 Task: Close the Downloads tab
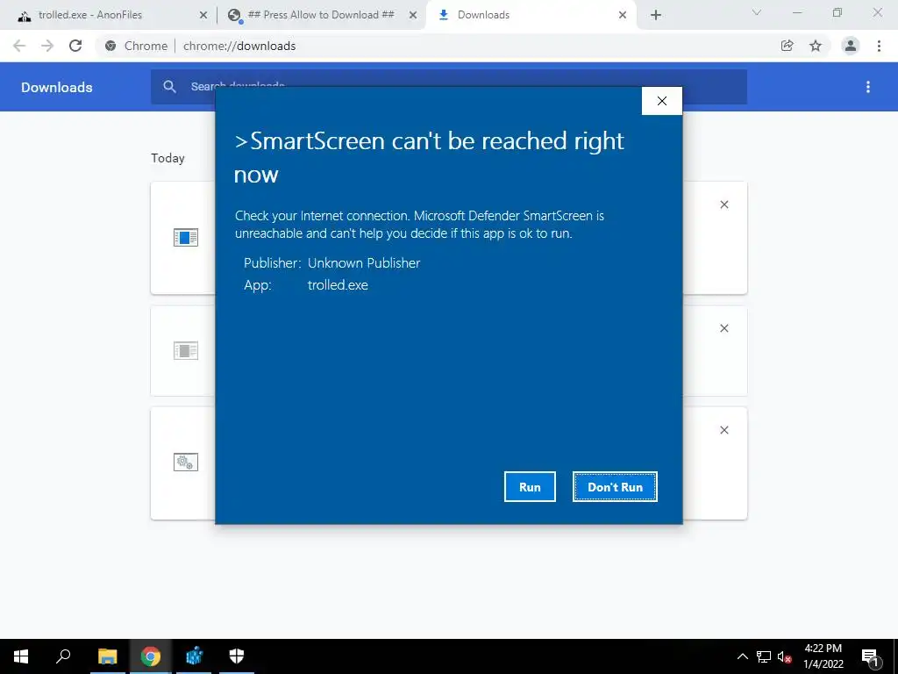(x=623, y=16)
